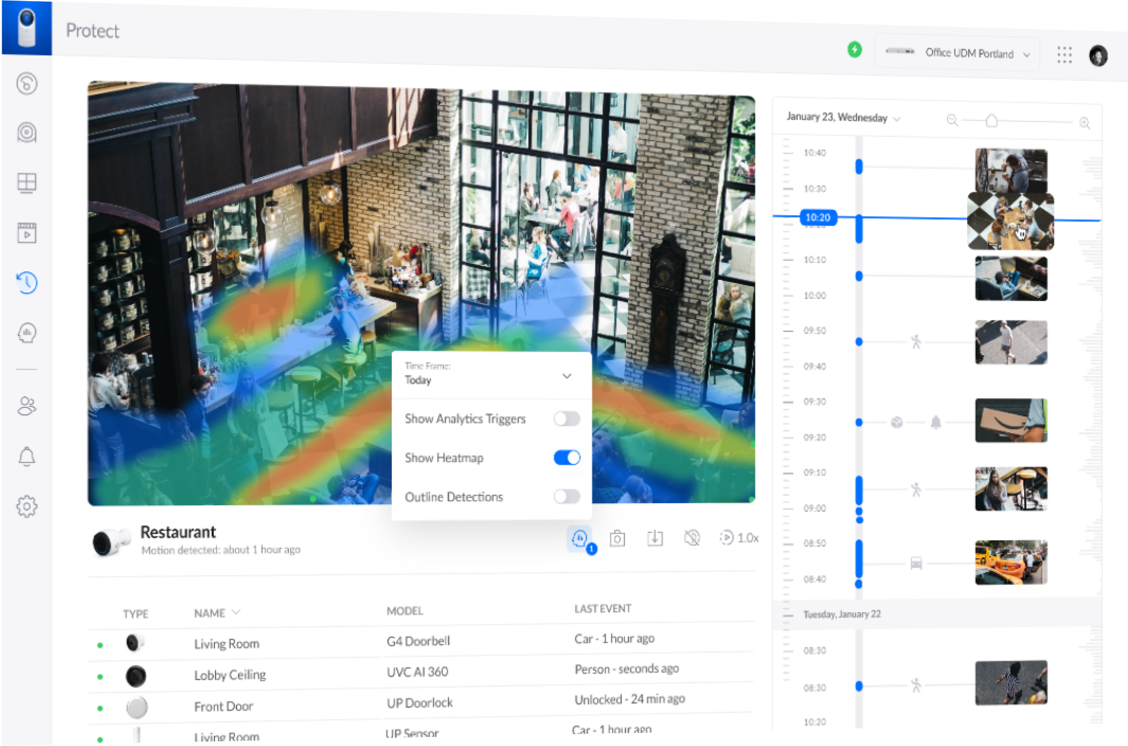The width and height of the screenshot is (1128, 746).
Task: Open the user profile avatar
Action: [1098, 56]
